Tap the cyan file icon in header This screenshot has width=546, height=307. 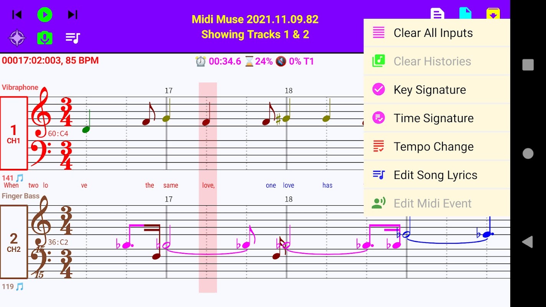(465, 14)
